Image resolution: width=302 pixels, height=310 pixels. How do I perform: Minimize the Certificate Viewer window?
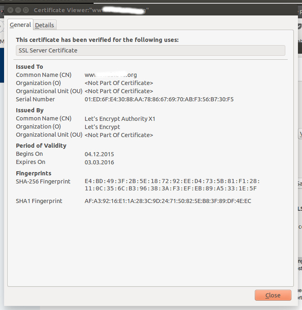[x=18, y=10]
